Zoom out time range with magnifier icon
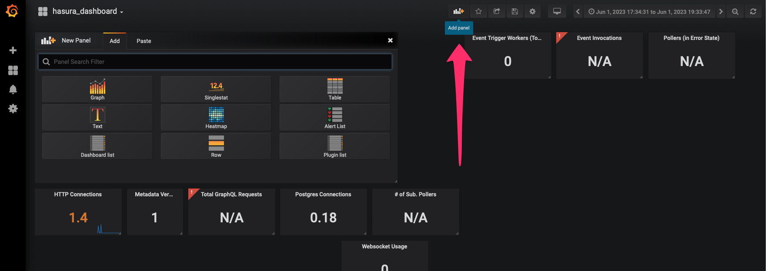Screen dimensions: 768x271 pyautogui.click(x=735, y=12)
